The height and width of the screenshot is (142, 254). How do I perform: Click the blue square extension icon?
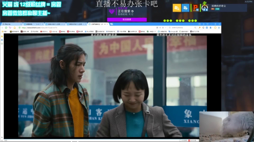coord(207,28)
